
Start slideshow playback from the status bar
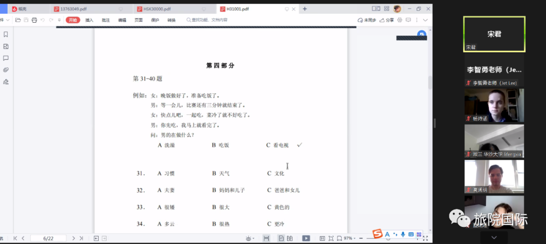click(x=306, y=238)
